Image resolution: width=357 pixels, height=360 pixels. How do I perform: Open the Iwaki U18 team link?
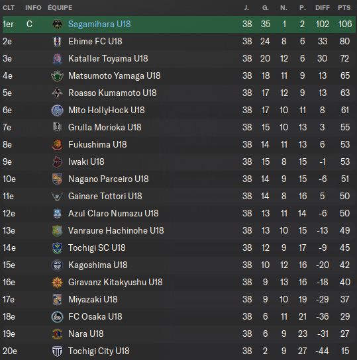[x=86, y=162]
